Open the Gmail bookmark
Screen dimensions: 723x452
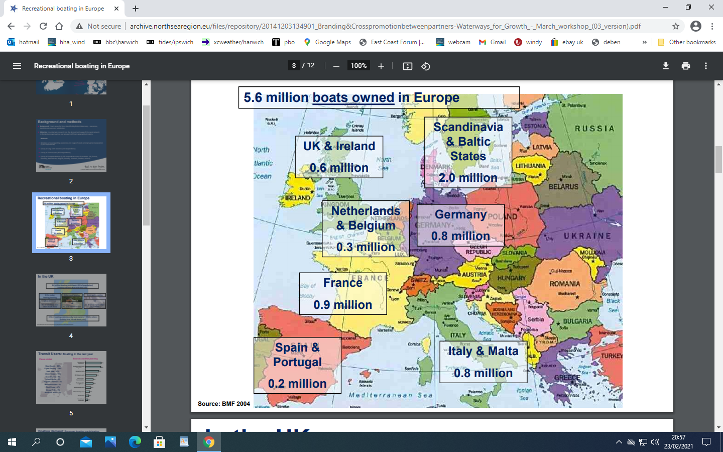[x=492, y=42]
